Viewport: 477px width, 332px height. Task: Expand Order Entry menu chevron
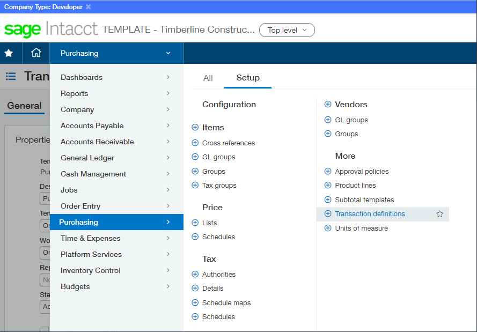[168, 206]
